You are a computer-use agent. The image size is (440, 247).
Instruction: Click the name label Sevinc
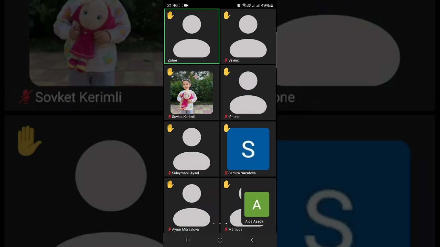233,60
